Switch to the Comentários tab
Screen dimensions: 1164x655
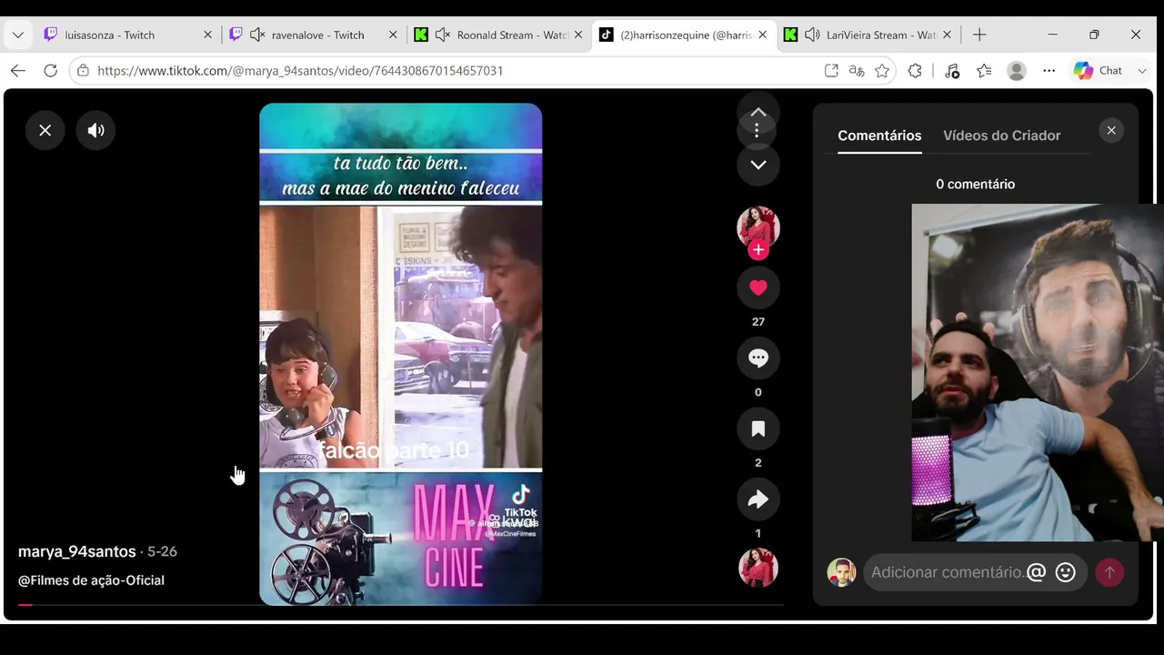pos(879,136)
